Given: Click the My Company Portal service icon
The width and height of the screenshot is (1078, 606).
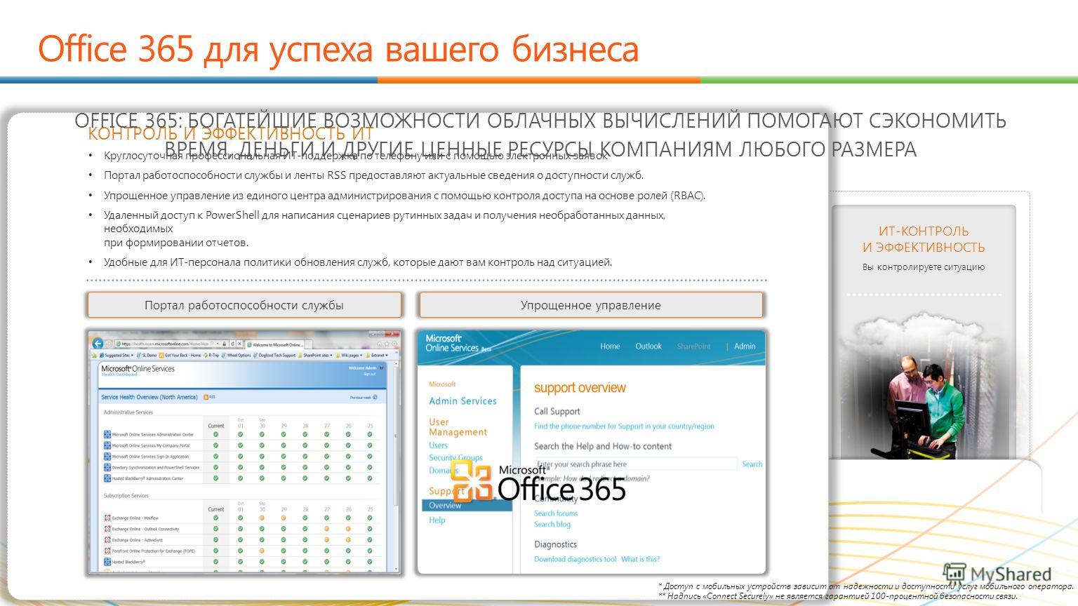Looking at the screenshot, I should [x=107, y=445].
